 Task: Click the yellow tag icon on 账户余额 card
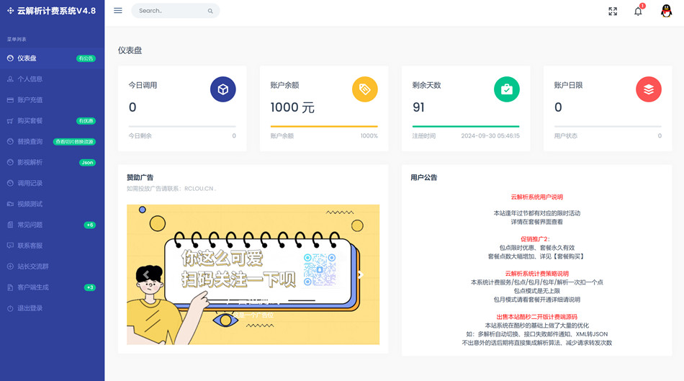(x=365, y=89)
